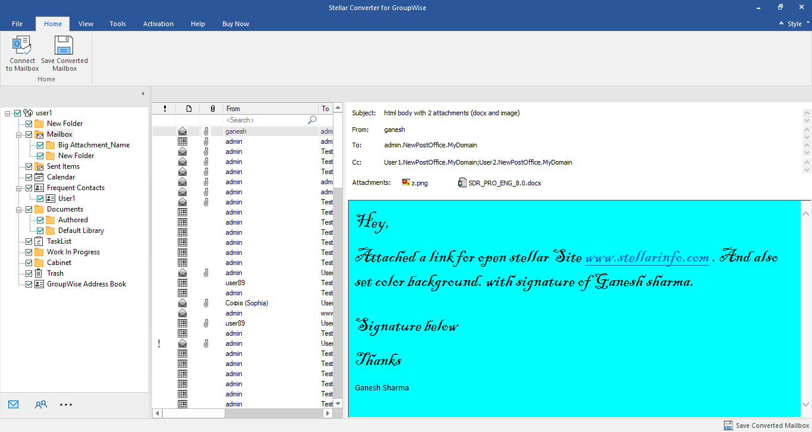
Task: Click the GroupWise Address Book icon
Action: 39,284
